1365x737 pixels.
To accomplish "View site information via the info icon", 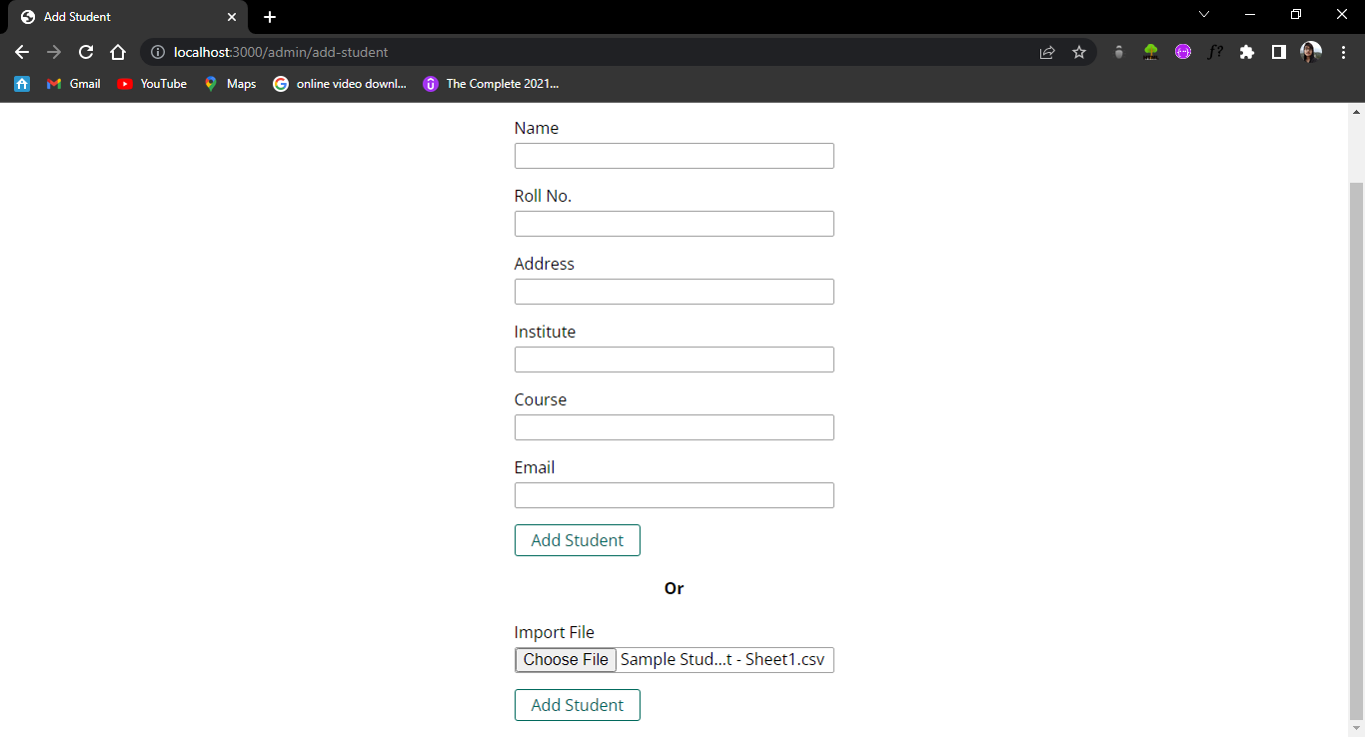I will click(x=158, y=52).
